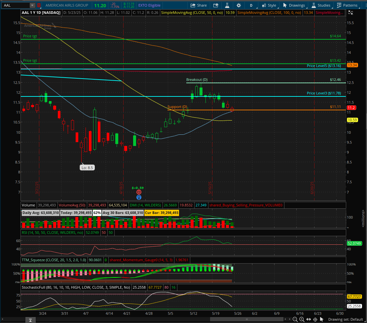367x323 pixels.
Task: Click scrollbar left arrow at far left
Action: pyautogui.click(x=2, y=319)
